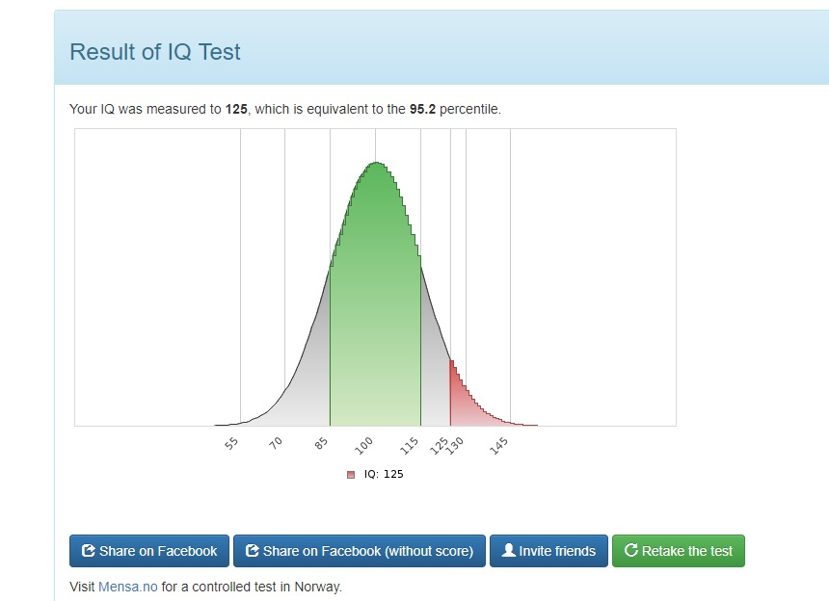This screenshot has height=601, width=829.
Task: Select the 145 axis label
Action: pyautogui.click(x=500, y=446)
